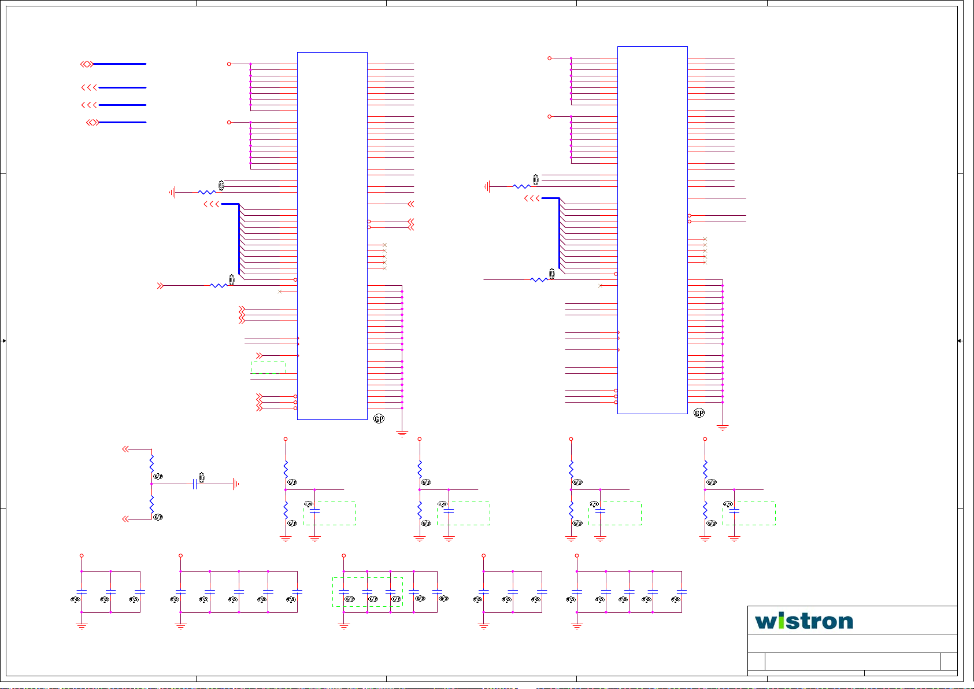Click the ground symbol below the right IC's pin bus
The height and width of the screenshot is (689, 974).
[x=723, y=428]
